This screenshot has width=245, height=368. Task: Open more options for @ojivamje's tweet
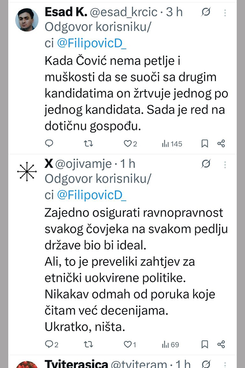[225, 164]
